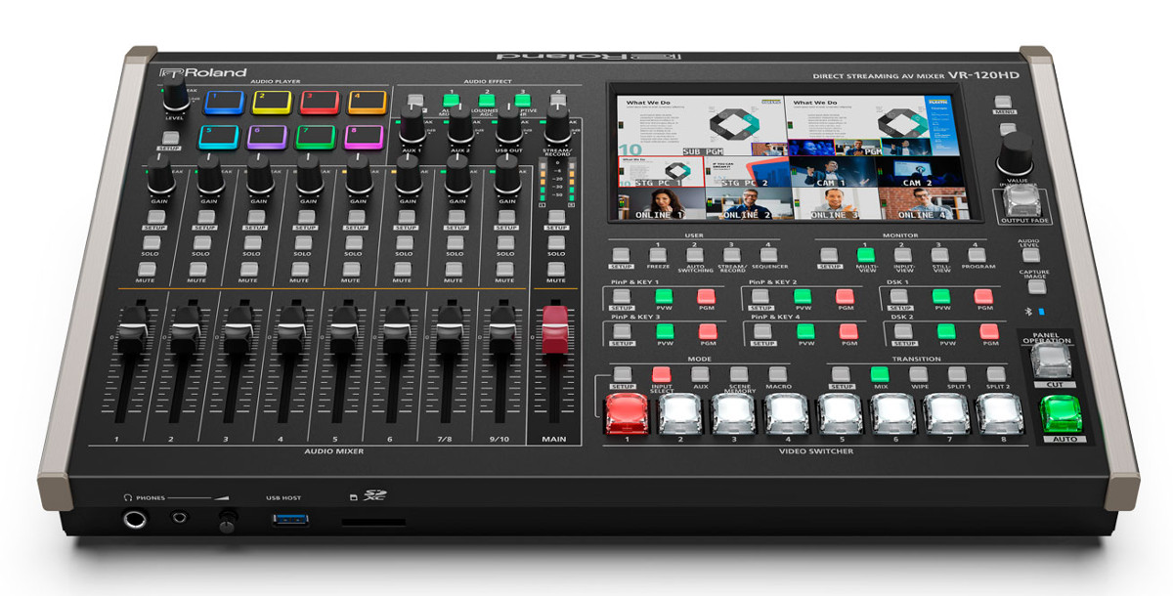Trigger green audio player pad 7
1173x596 pixels.
tap(316, 136)
